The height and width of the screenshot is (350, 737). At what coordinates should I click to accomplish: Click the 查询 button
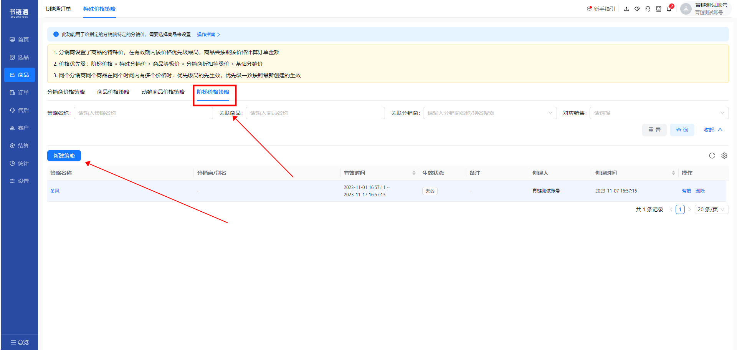click(x=682, y=130)
